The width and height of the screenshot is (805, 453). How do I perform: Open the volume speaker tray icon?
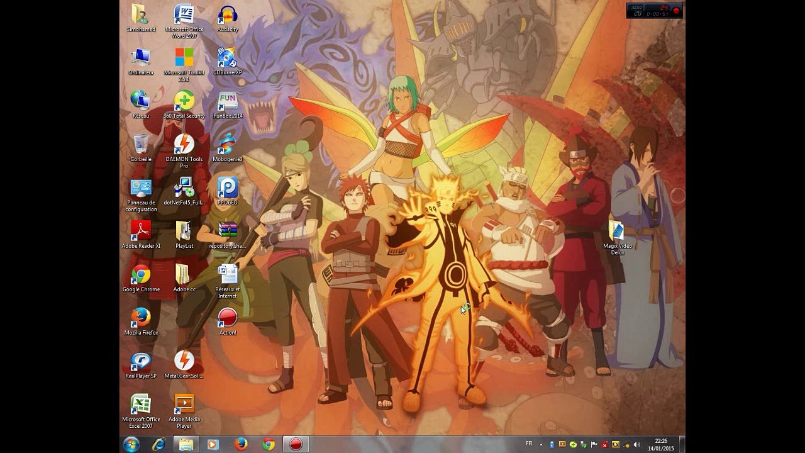coord(636,445)
